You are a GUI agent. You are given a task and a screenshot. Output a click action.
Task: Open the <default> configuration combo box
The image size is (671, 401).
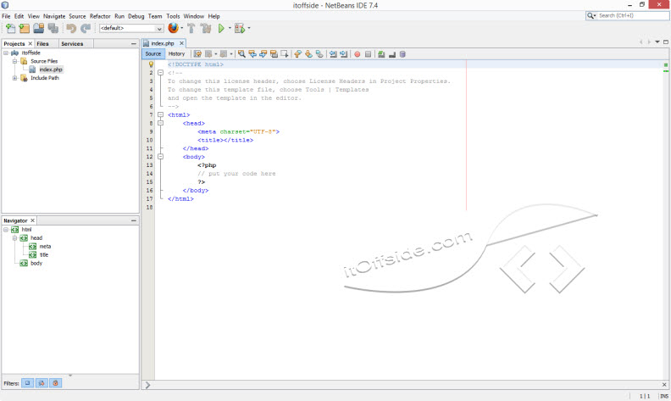click(x=131, y=28)
